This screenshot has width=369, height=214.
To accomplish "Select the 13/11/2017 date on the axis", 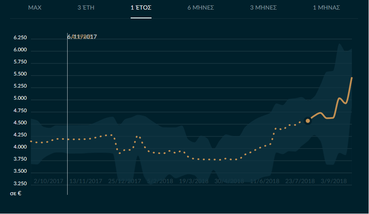I will click(x=86, y=181).
